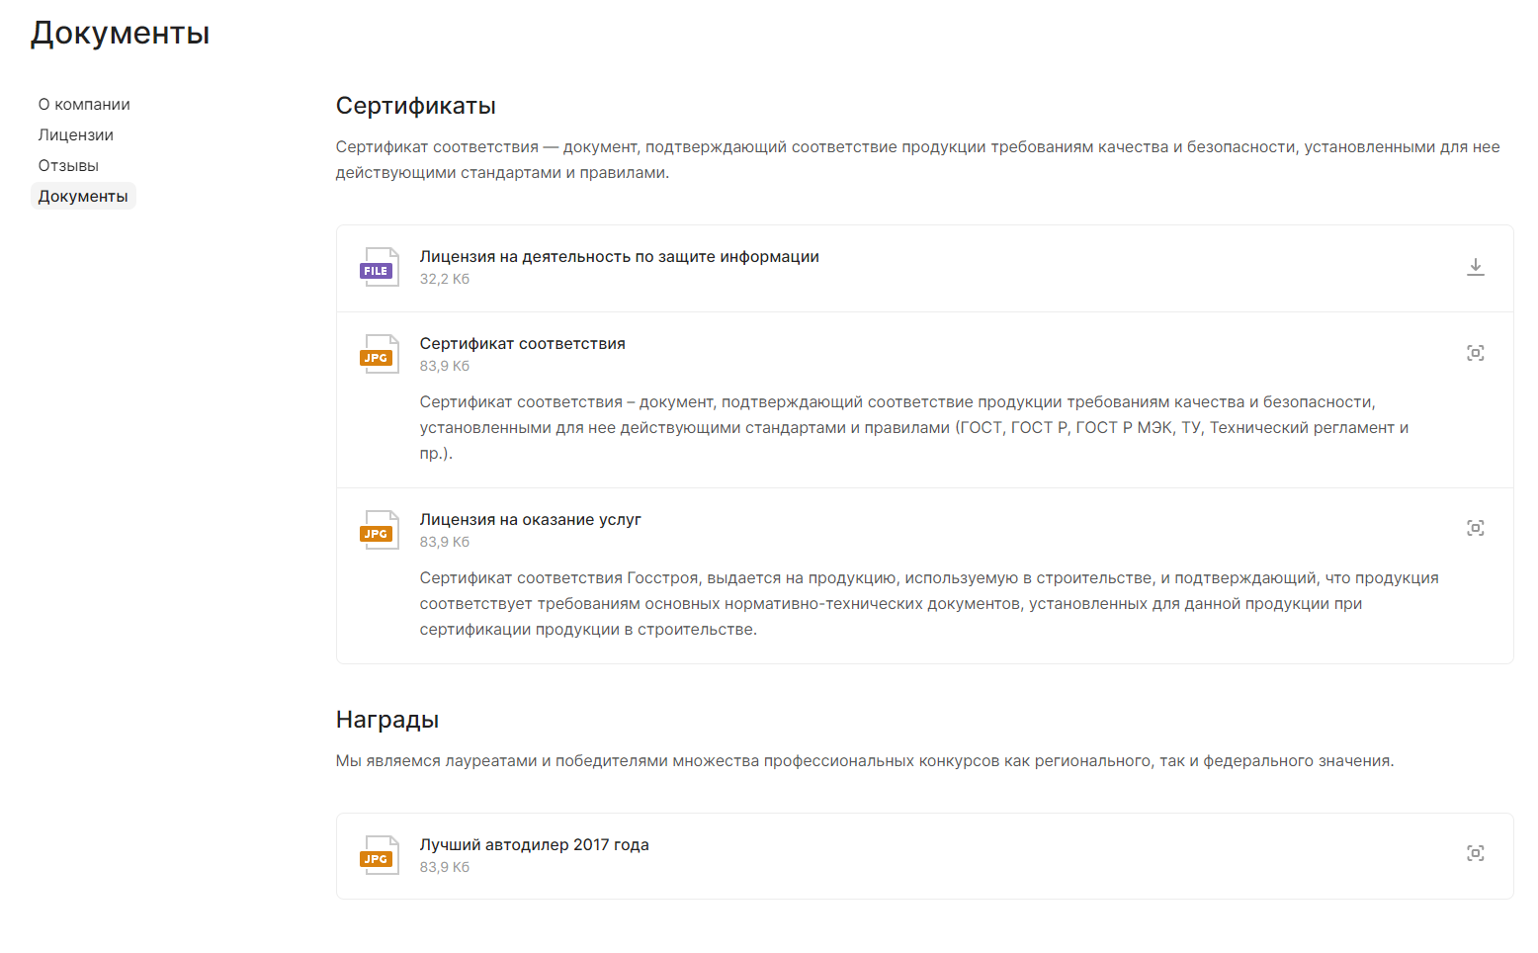1538x953 pixels.
Task: Go to Лицензии in the sidebar
Action: [x=76, y=135]
